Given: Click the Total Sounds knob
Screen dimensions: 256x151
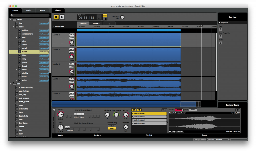Looking at the screenshot, I should coord(116,115).
